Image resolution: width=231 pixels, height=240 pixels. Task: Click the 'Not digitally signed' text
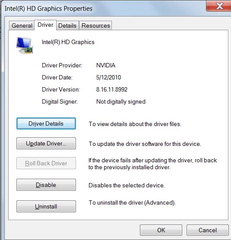(121, 102)
